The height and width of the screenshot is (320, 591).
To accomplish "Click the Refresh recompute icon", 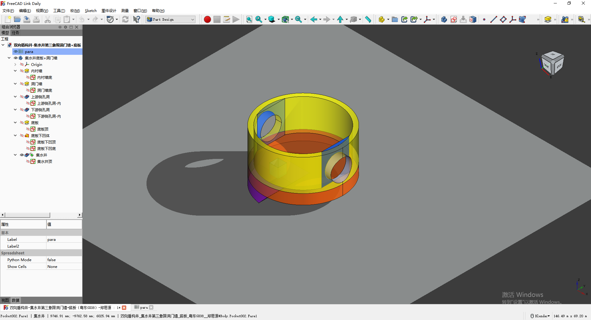I will (x=125, y=19).
